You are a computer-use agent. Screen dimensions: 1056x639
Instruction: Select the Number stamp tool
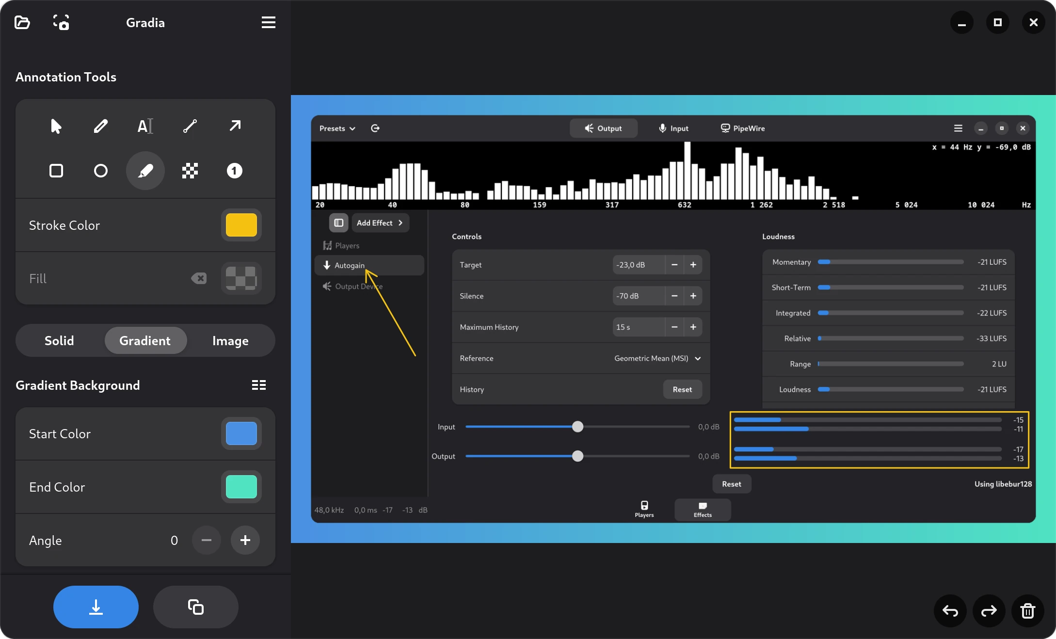tap(235, 171)
